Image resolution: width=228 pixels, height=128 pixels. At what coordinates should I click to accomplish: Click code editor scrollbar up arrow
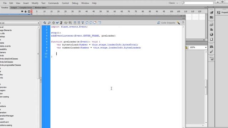(x=183, y=27)
